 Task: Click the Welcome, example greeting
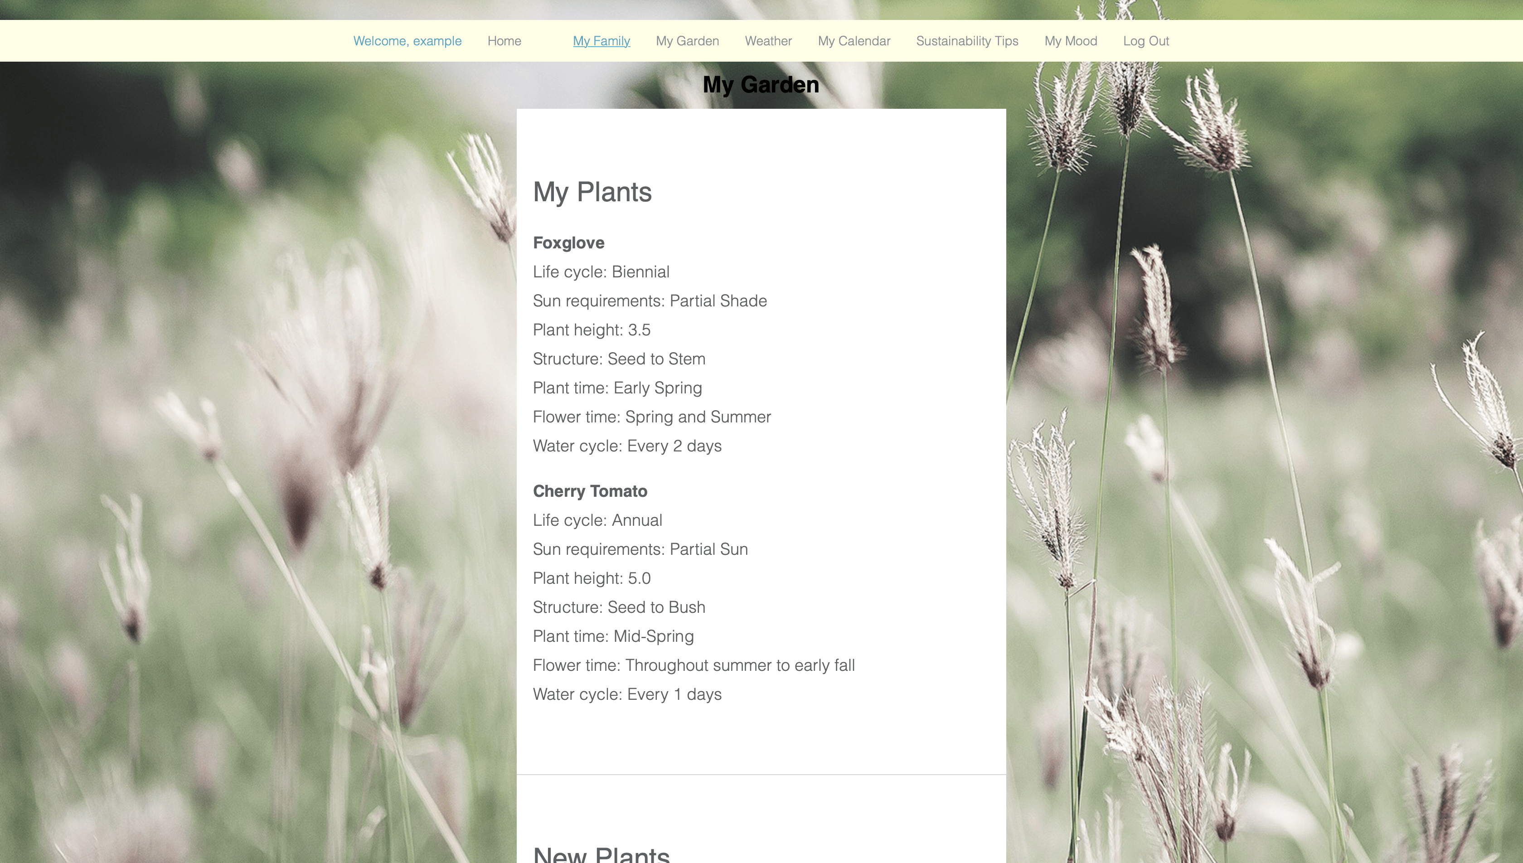(407, 41)
